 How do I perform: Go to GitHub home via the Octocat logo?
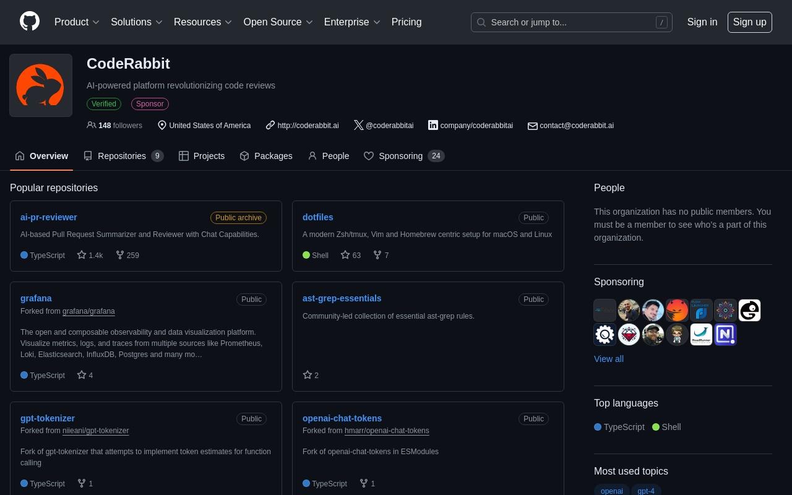pyautogui.click(x=30, y=22)
